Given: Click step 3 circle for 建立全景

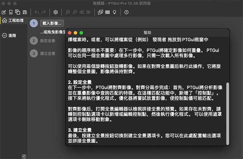Looking at the screenshot, I should 34,54.
